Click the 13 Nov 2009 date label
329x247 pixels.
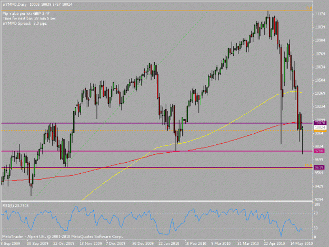91,243
